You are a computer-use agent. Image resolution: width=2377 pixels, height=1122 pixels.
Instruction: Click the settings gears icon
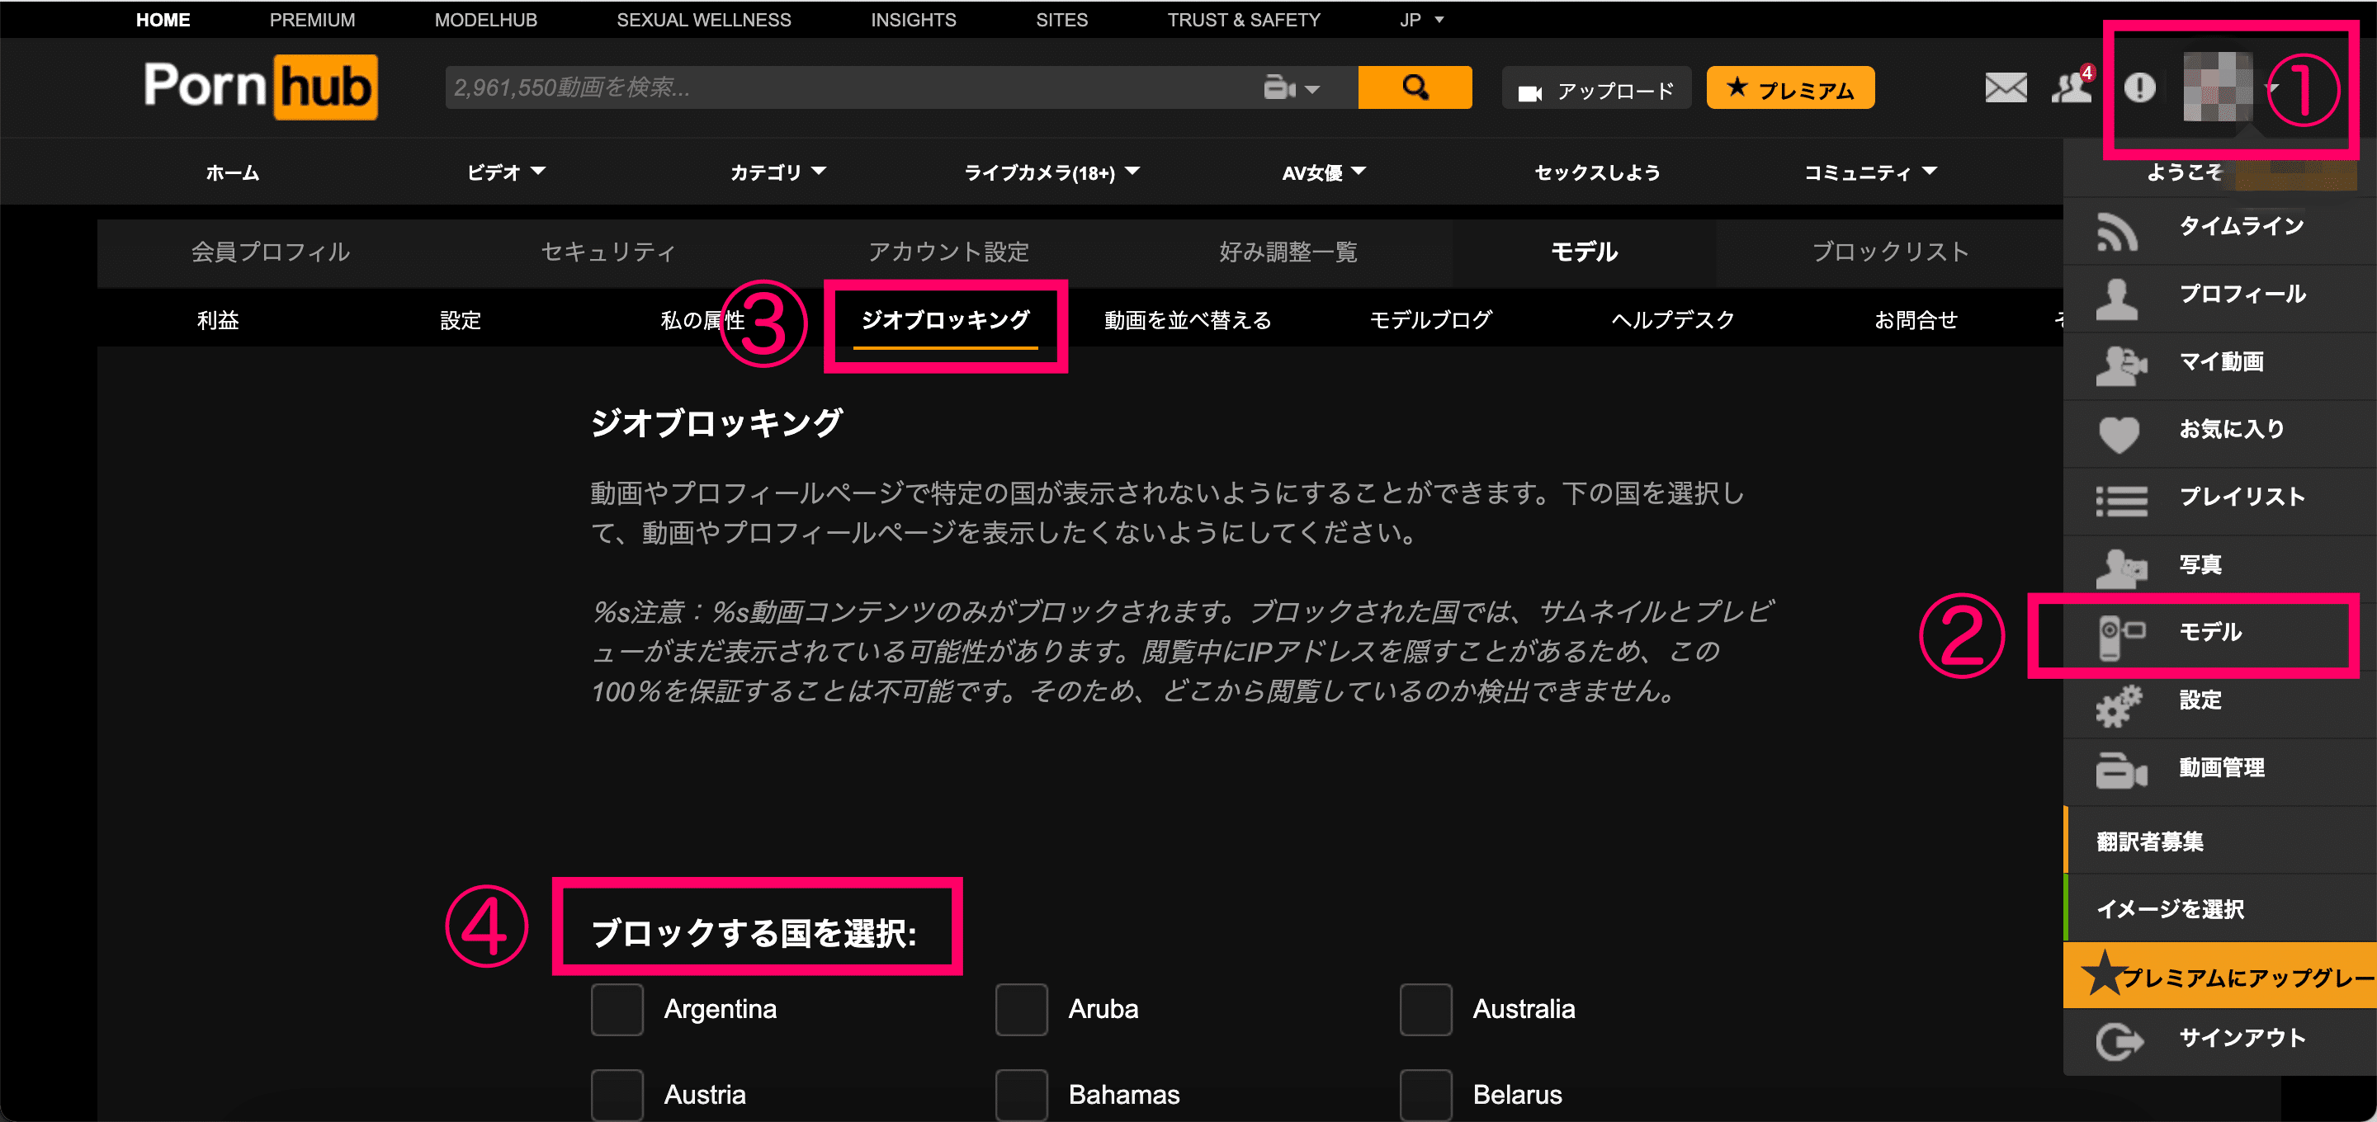2119,706
